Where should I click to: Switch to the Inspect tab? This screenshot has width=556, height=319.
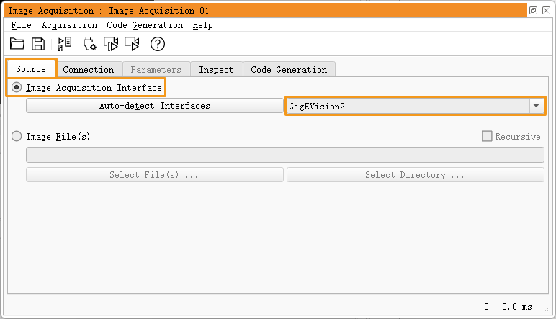coord(216,70)
